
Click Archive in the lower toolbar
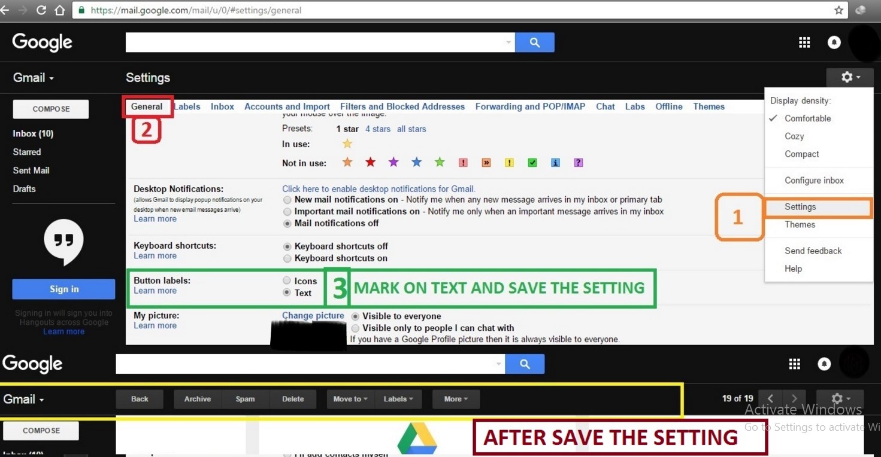[198, 399]
